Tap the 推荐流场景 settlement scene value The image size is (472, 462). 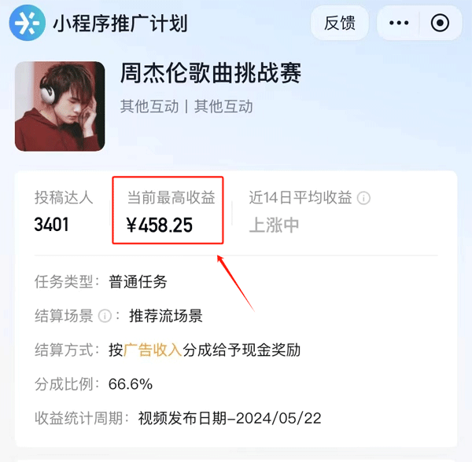click(x=166, y=316)
